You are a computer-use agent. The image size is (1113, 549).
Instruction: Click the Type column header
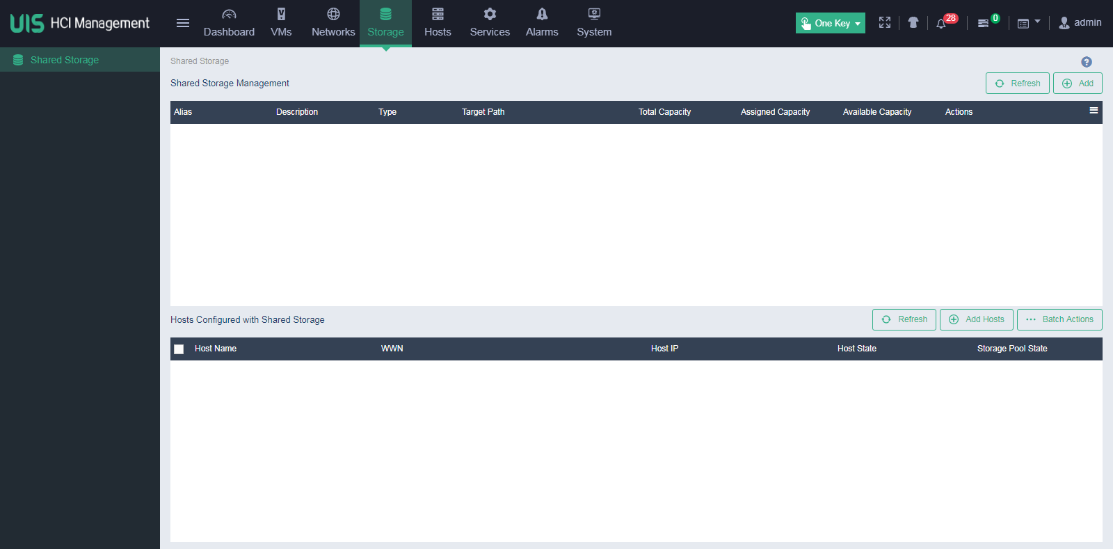387,112
